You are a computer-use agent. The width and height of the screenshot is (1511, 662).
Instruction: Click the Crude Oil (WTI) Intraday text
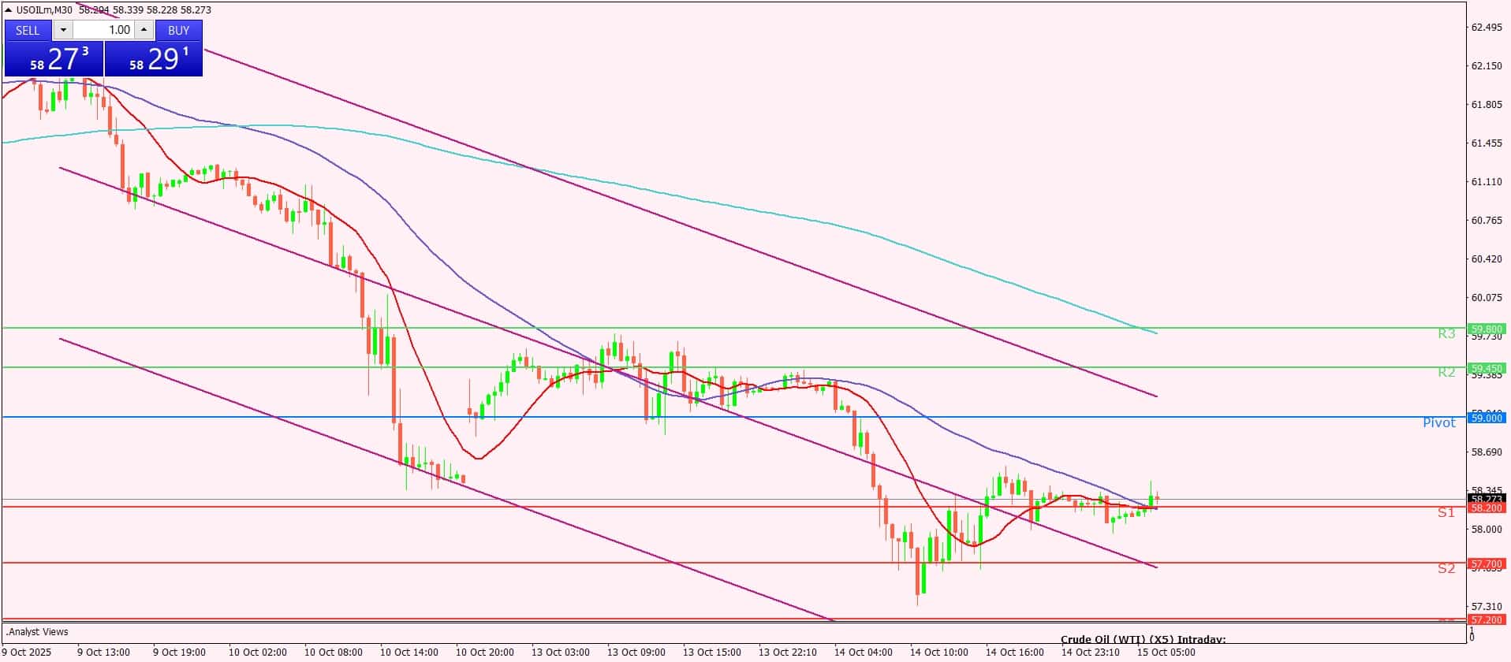(x=1144, y=640)
